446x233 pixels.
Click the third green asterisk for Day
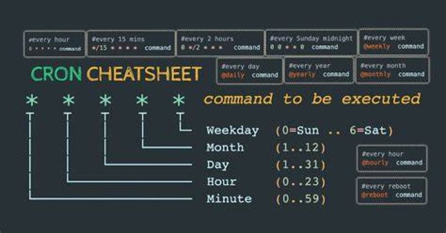point(105,101)
